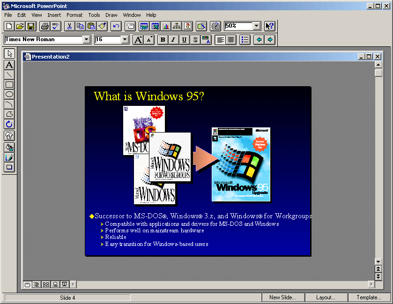
Task: Set center text alignment
Action: point(231,40)
